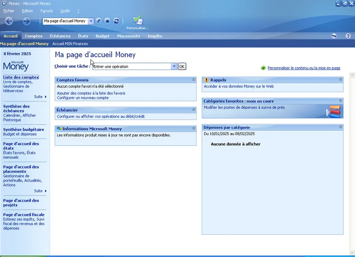Open the Choisir une tâche dropdown

tap(174, 66)
